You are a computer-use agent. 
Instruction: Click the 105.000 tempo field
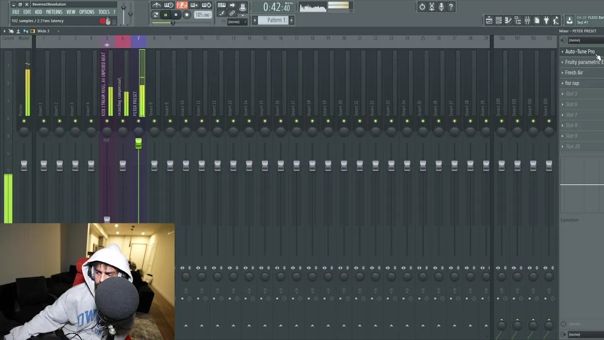click(x=203, y=15)
